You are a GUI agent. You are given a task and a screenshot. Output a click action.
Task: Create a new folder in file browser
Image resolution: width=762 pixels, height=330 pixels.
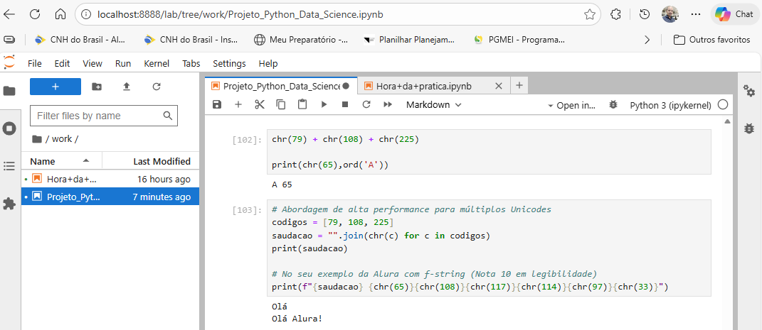(97, 87)
